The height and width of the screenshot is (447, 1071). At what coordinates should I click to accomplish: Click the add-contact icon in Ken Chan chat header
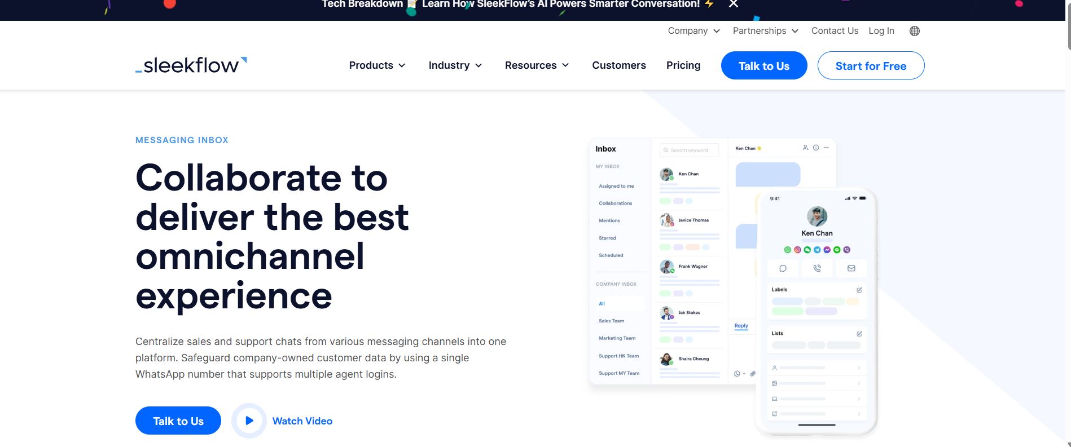(805, 148)
